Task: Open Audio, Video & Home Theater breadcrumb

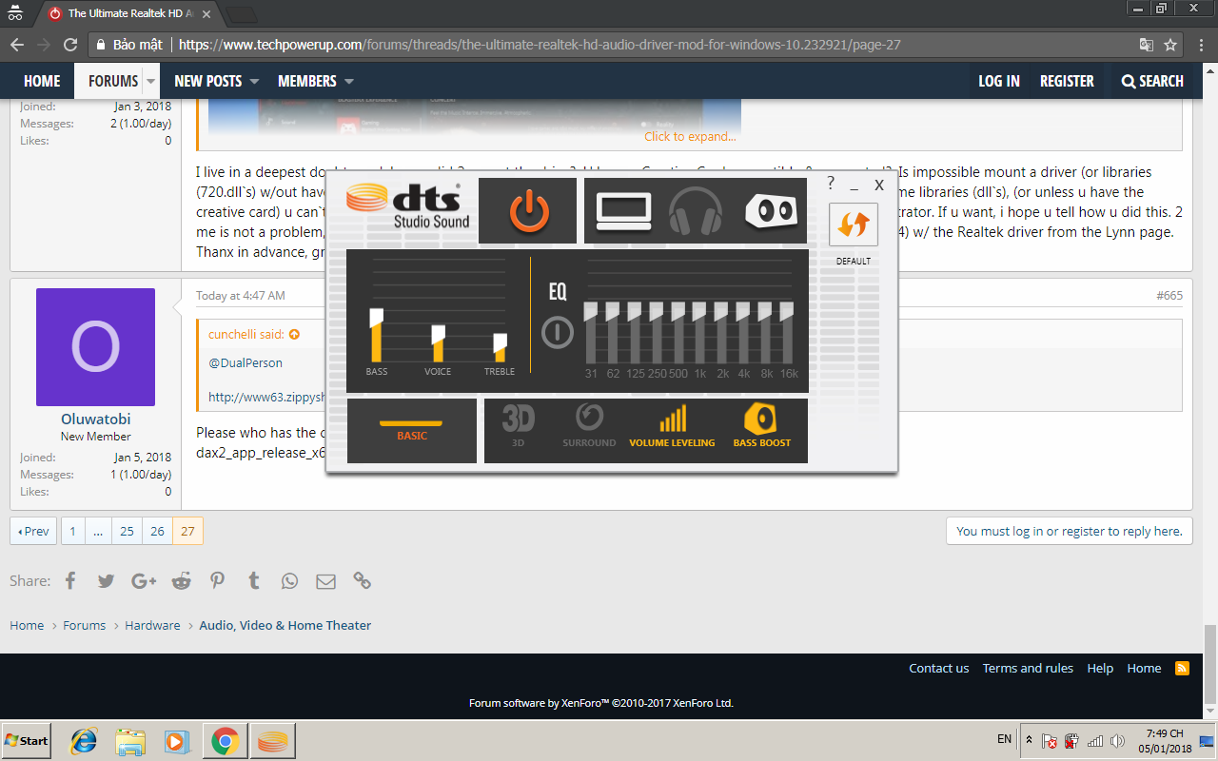Action: point(285,625)
